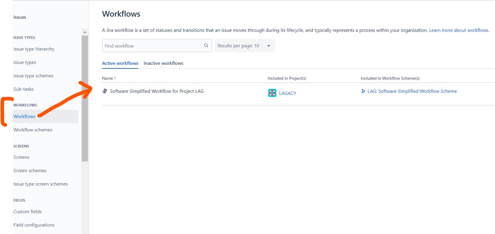
Task: Open the Results per page dropdown
Action: (x=245, y=46)
